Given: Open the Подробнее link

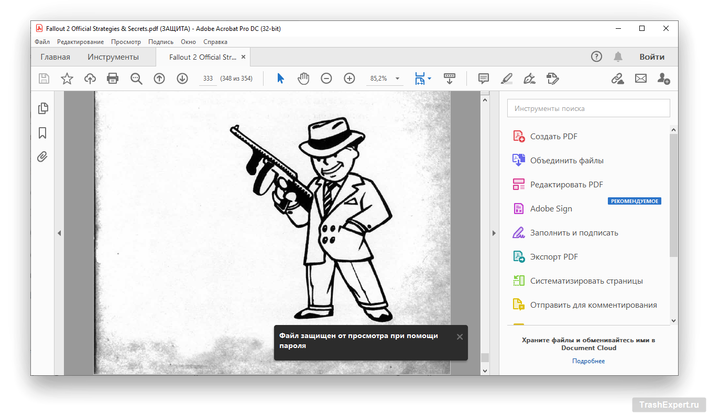Looking at the screenshot, I should pyautogui.click(x=588, y=361).
